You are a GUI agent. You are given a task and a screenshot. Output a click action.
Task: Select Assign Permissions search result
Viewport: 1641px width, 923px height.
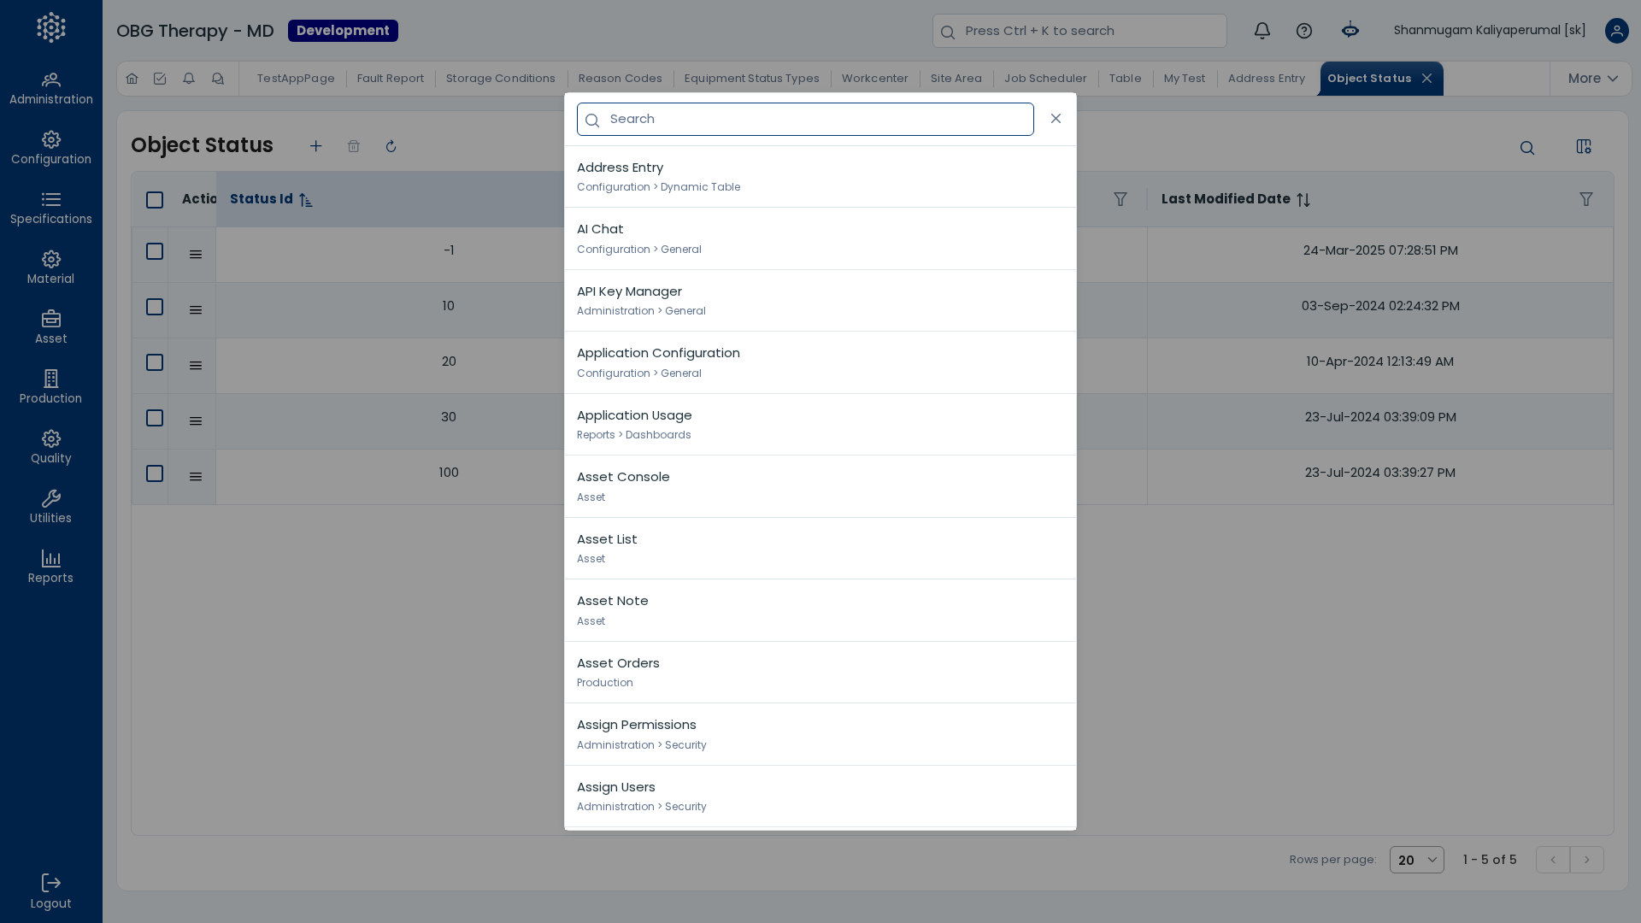[x=820, y=734]
